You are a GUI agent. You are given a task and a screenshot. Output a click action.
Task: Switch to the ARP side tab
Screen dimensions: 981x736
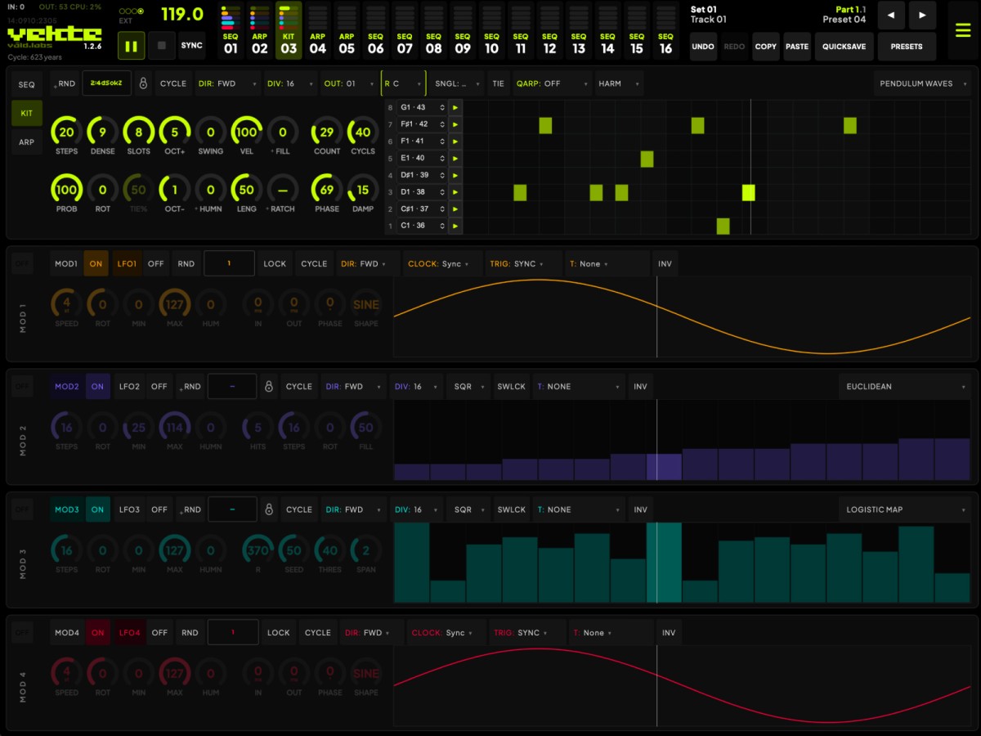(27, 142)
